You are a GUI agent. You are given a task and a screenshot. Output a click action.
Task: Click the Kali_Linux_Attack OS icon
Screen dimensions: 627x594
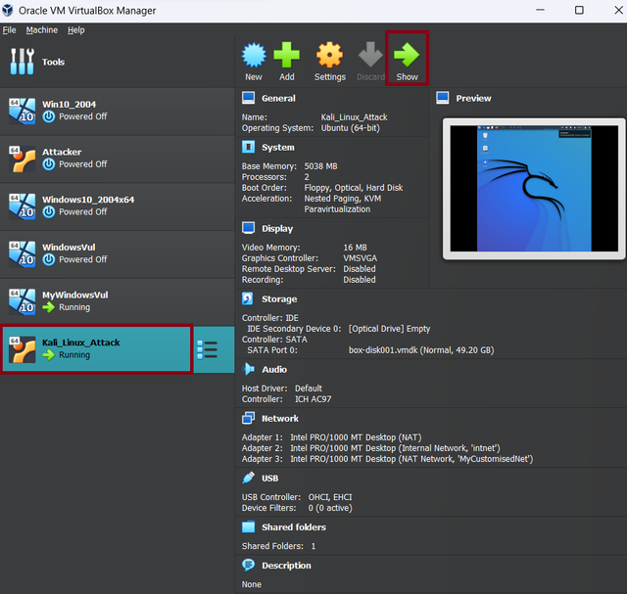(x=22, y=349)
